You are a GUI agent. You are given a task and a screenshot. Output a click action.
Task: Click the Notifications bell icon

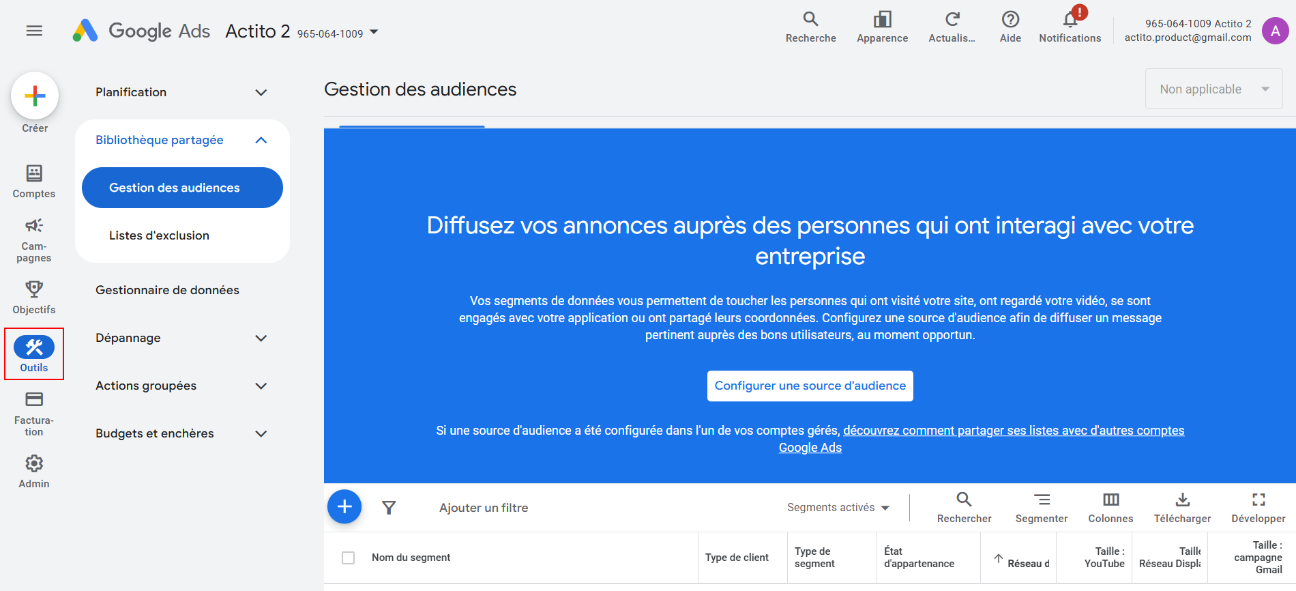click(1070, 20)
